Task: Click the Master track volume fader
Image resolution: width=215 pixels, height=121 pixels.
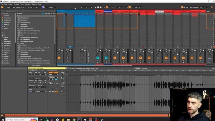Action: tap(212, 50)
